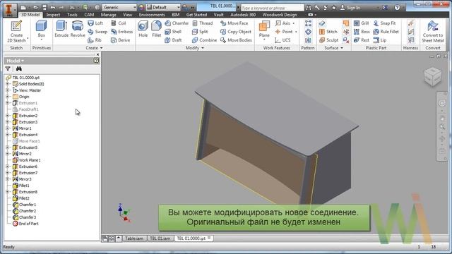Select the Coil tool
The image size is (452, 254).
(x=119, y=23)
